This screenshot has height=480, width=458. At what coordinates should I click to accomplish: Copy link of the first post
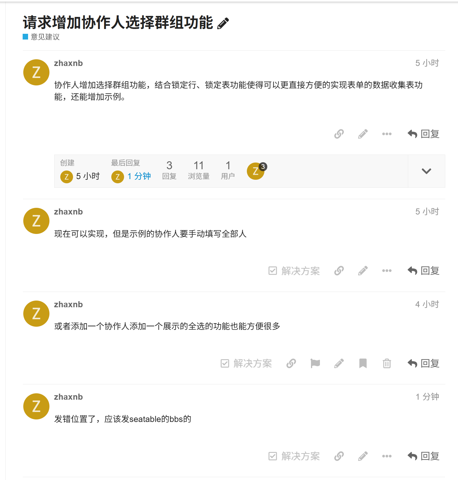click(339, 134)
